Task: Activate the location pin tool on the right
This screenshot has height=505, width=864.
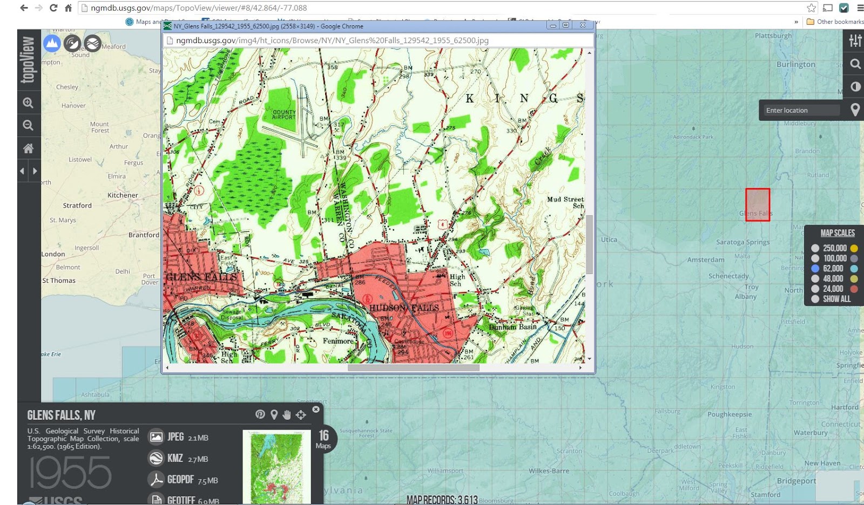Action: click(x=856, y=110)
